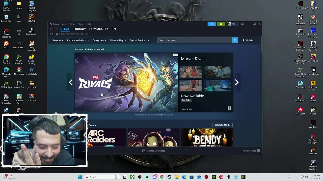Expand the Browse store dropdown
323x181 pixels.
[58, 40]
